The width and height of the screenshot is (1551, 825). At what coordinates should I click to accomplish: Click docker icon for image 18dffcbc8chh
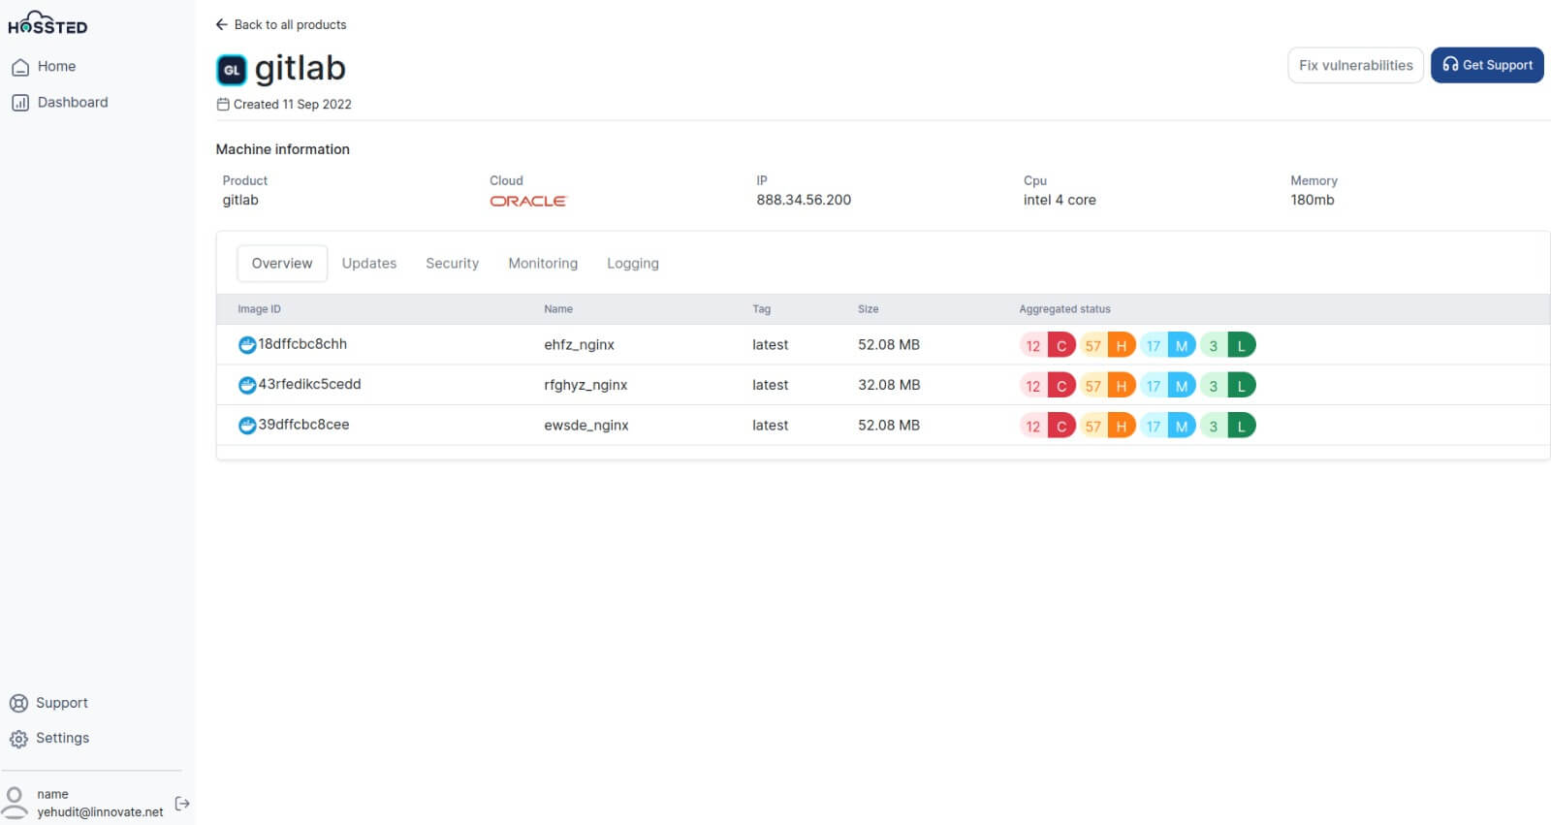[x=247, y=344]
